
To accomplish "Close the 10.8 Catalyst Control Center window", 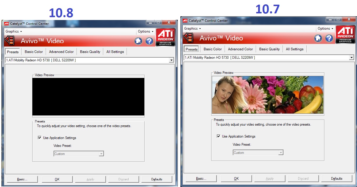I will pos(169,22).
